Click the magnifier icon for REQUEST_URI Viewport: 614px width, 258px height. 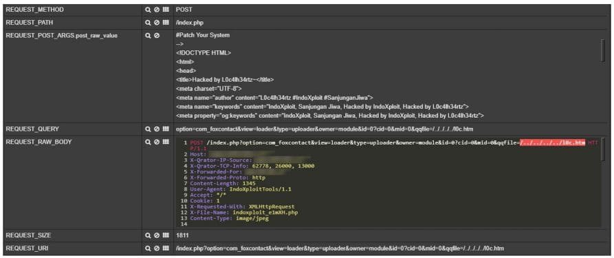[x=148, y=248]
